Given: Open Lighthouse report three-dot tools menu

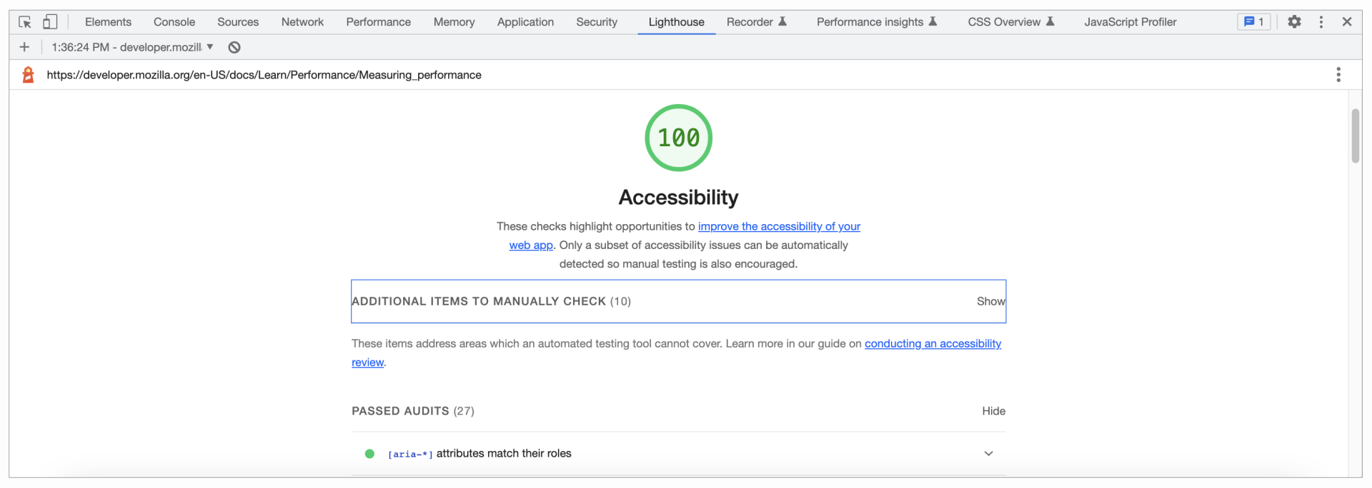Looking at the screenshot, I should (x=1338, y=75).
